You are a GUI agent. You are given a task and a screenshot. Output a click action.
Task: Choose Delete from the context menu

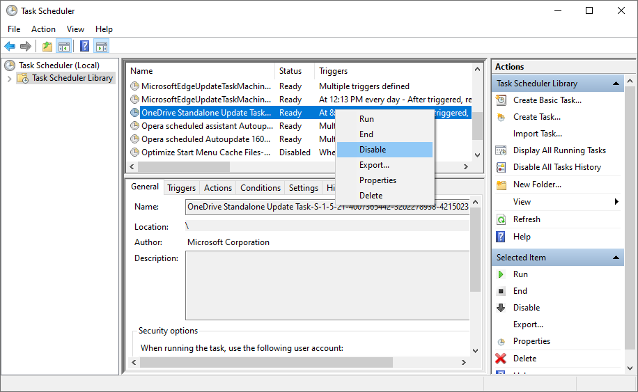[x=384, y=196]
